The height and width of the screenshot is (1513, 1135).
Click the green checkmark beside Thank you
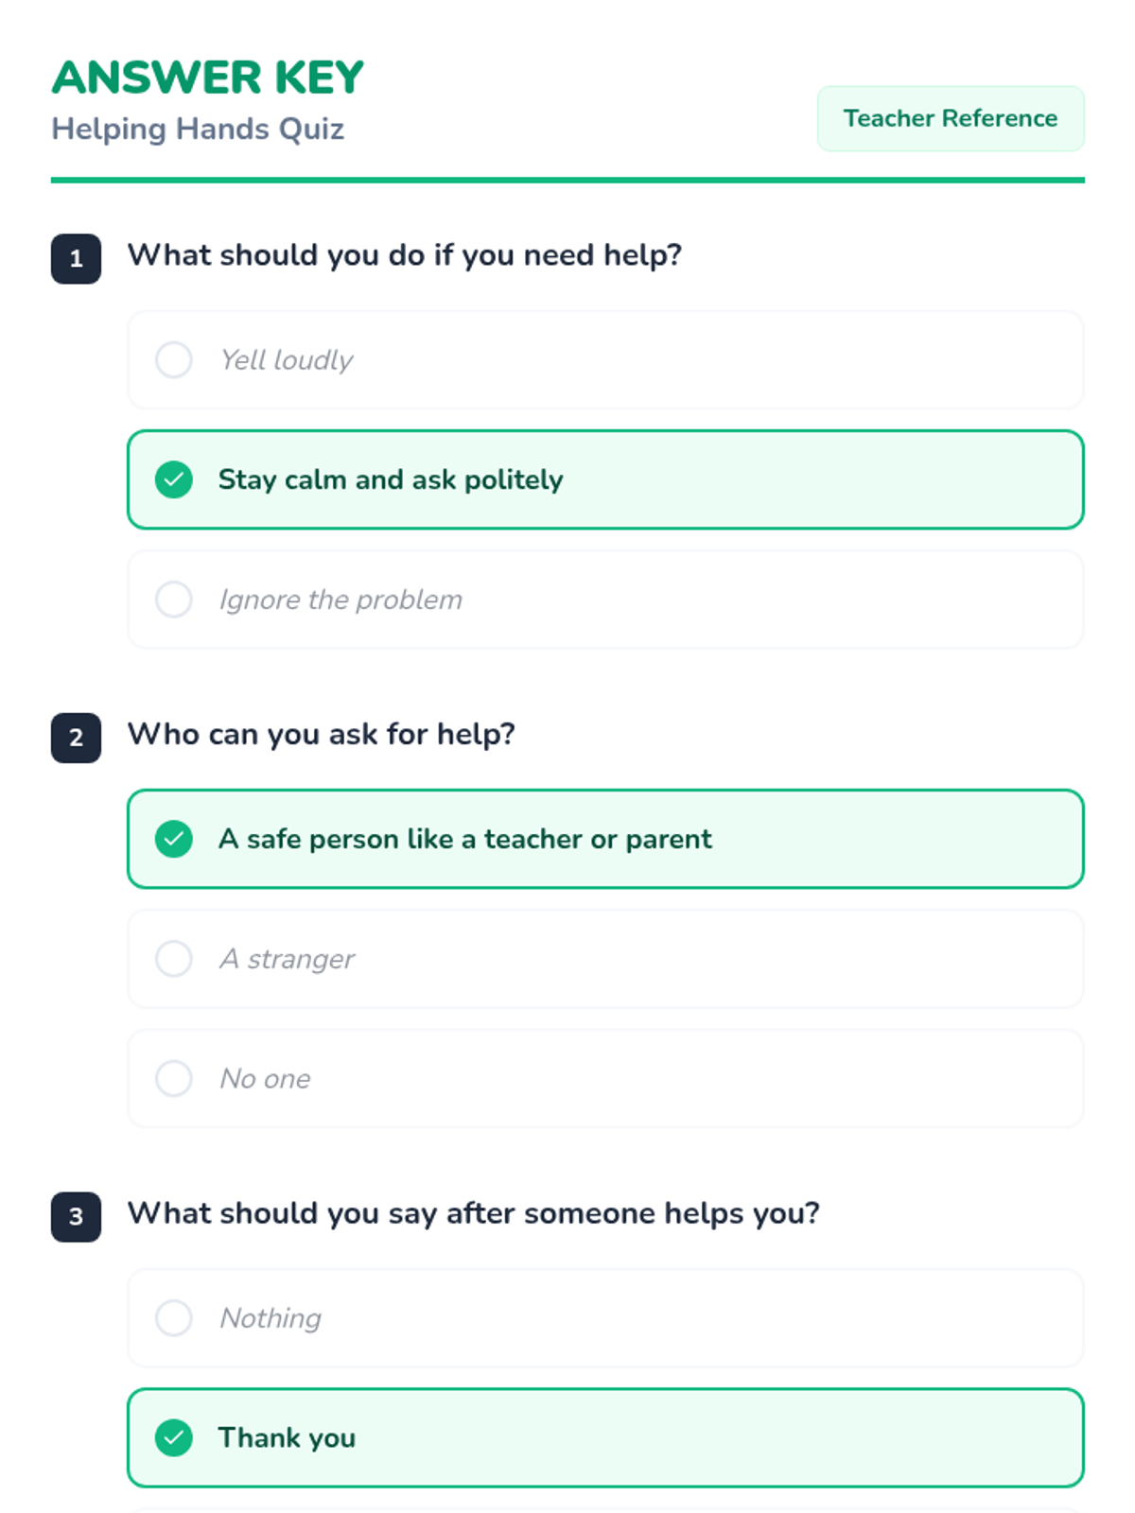tap(174, 1437)
